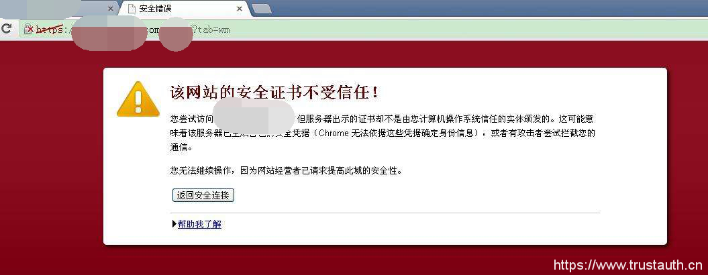Screen dimensions: 708x275
Task: Close the first blurred browser tab
Action: tap(111, 9)
